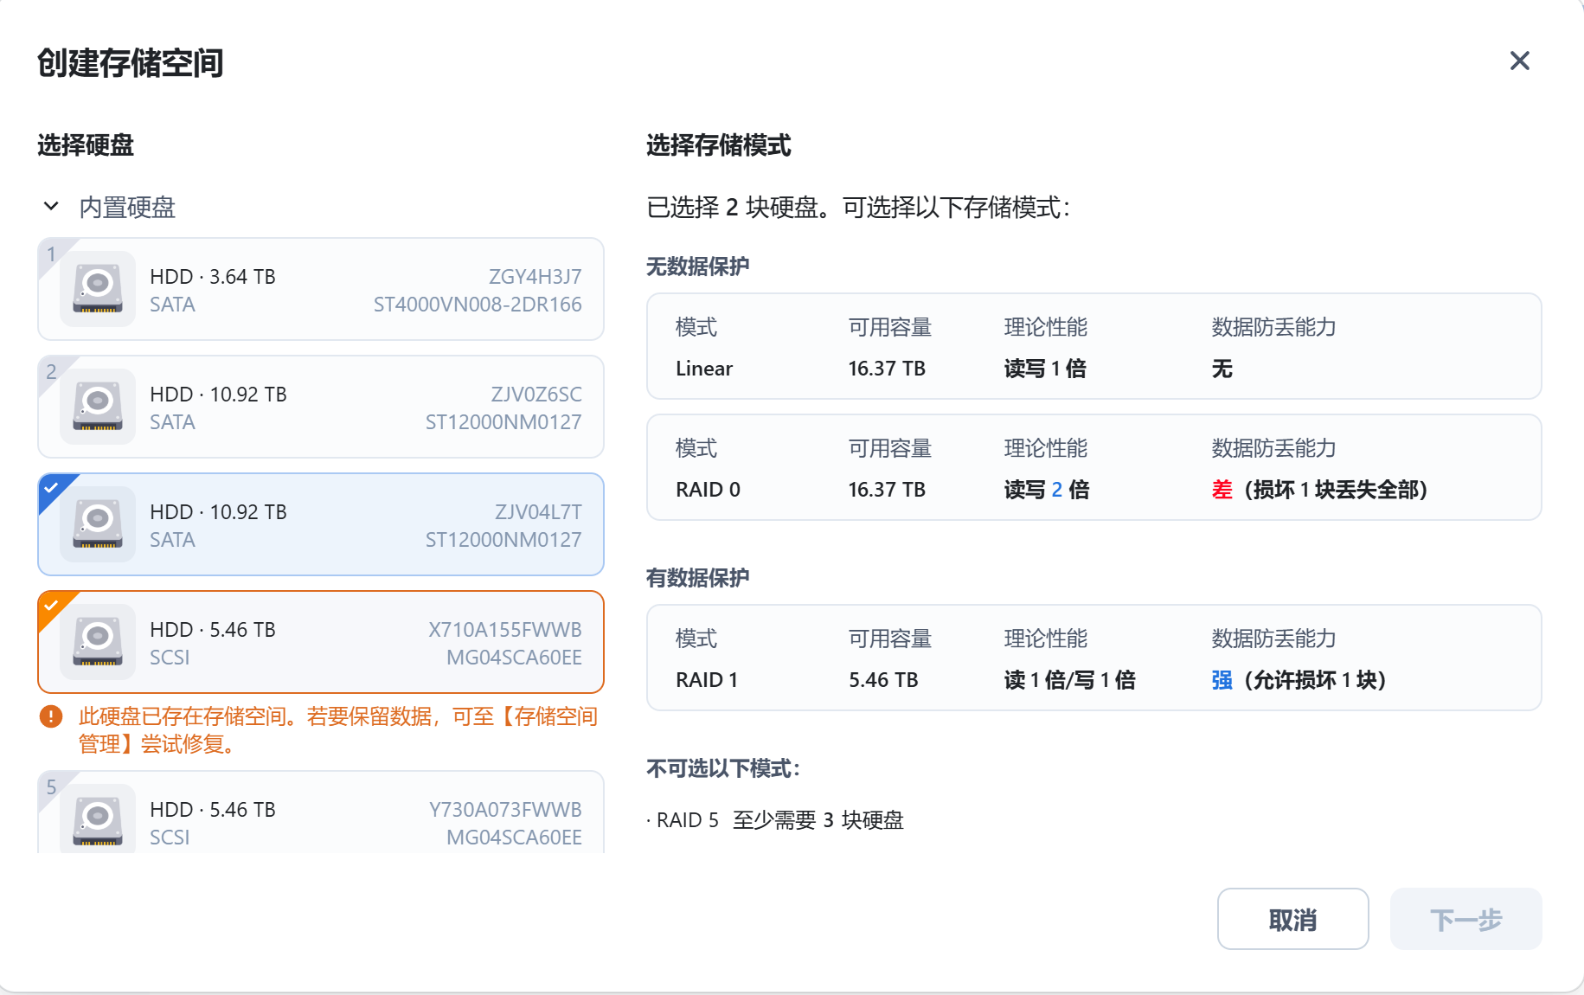Click the ZJV0Z6SC serial text

[x=536, y=395]
